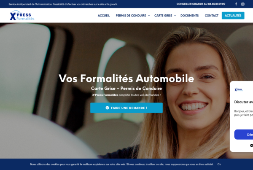Click the Faire une demande button
Image resolution: width=253 pixels, height=170 pixels.
pyautogui.click(x=126, y=108)
